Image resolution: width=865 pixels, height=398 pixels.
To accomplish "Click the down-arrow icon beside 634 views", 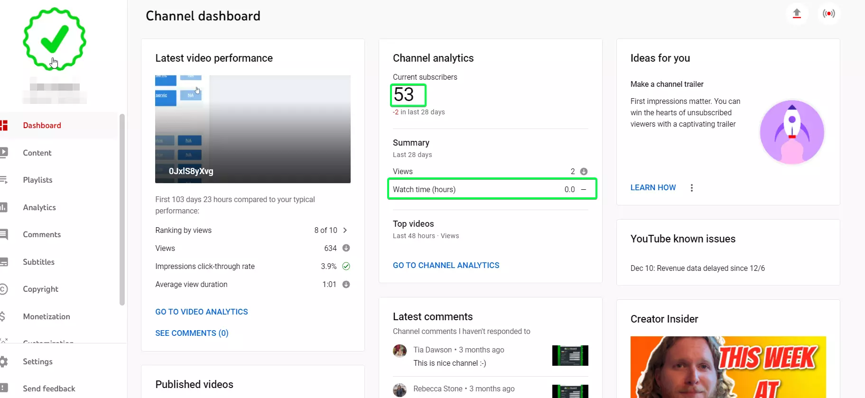I will tap(346, 248).
